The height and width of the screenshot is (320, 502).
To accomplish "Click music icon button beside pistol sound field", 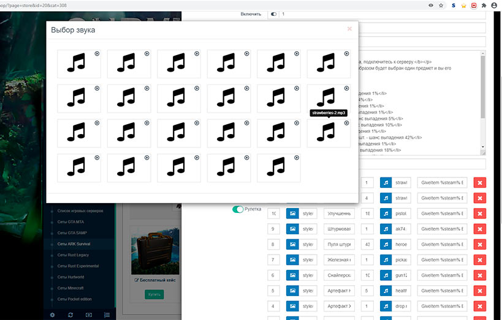I will coord(386,213).
